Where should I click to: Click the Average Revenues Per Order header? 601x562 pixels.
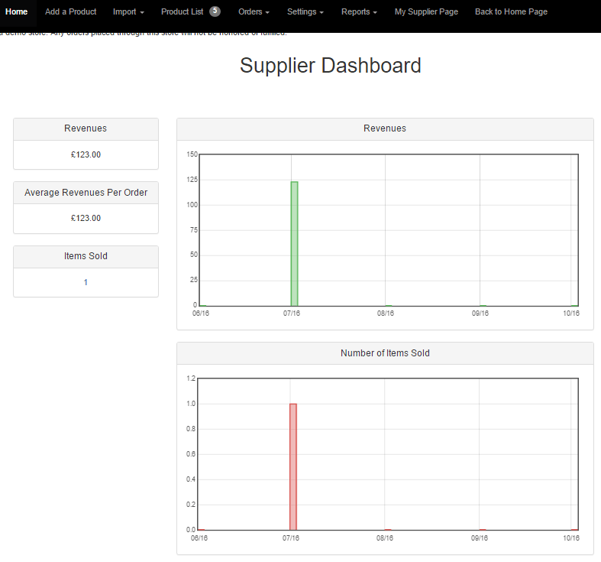[x=86, y=193]
